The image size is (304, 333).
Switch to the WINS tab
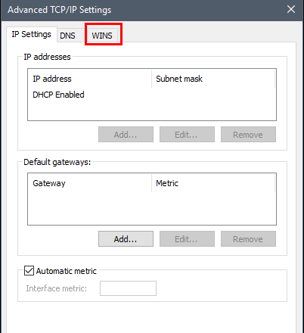click(102, 36)
